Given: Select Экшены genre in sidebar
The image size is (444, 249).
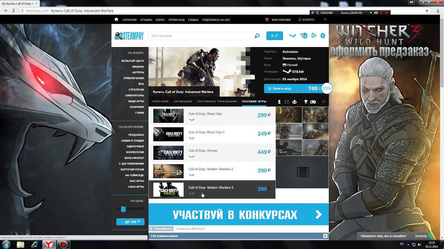Looking at the screenshot, I should 138,66.
